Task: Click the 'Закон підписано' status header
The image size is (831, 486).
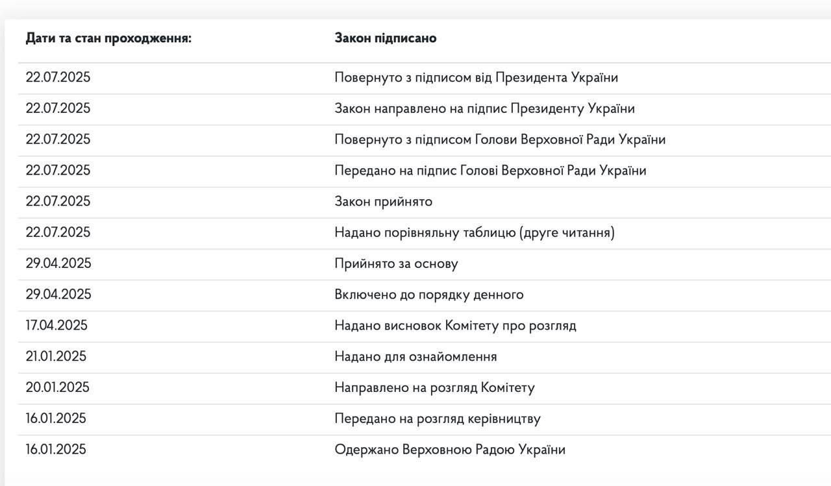Action: point(386,38)
